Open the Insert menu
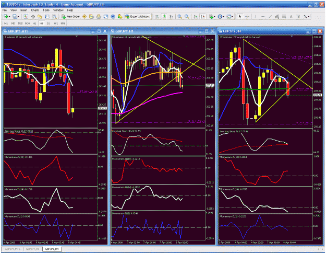Screen dimensions: 326x253 pos(23,10)
